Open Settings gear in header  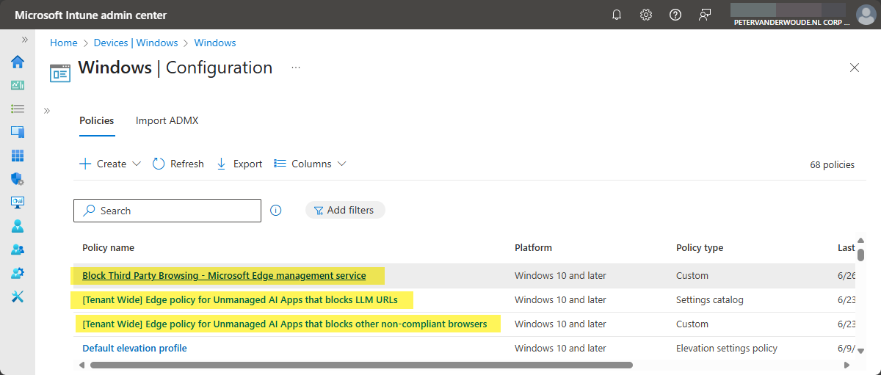[646, 15]
